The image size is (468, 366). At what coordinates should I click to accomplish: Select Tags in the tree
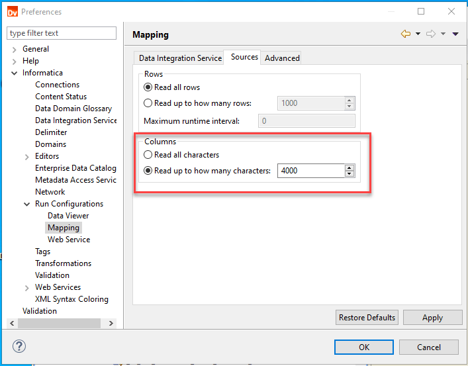point(42,252)
